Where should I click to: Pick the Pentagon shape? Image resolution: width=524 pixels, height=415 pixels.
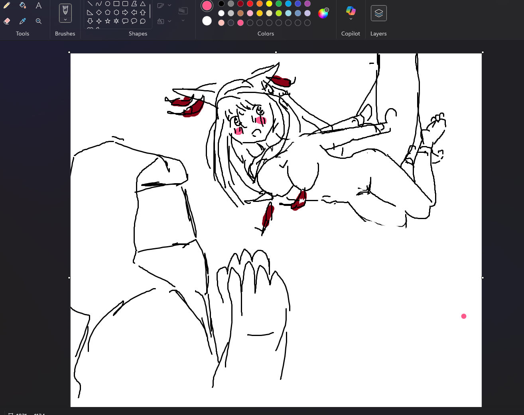coord(108,12)
